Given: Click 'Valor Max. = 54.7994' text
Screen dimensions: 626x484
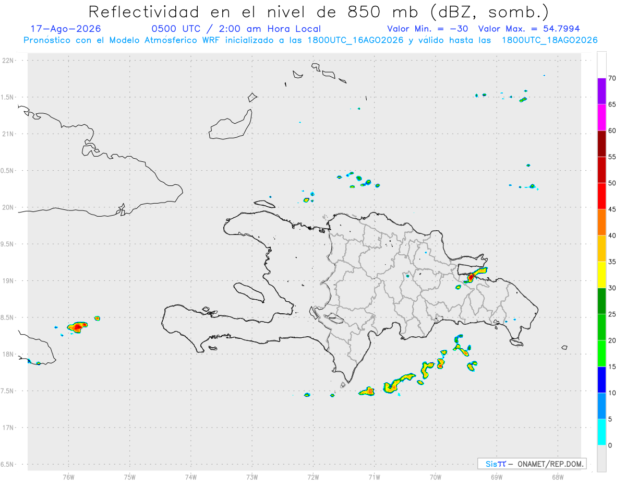Looking at the screenshot, I should 528,29.
